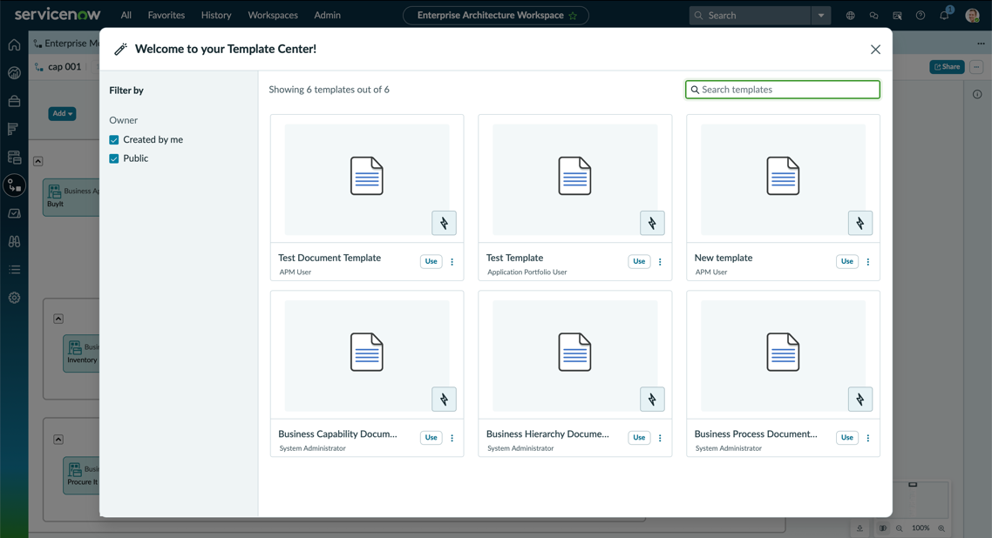Collapse the section above Inventory node
Viewport: 992px width, 538px height.
(58, 319)
